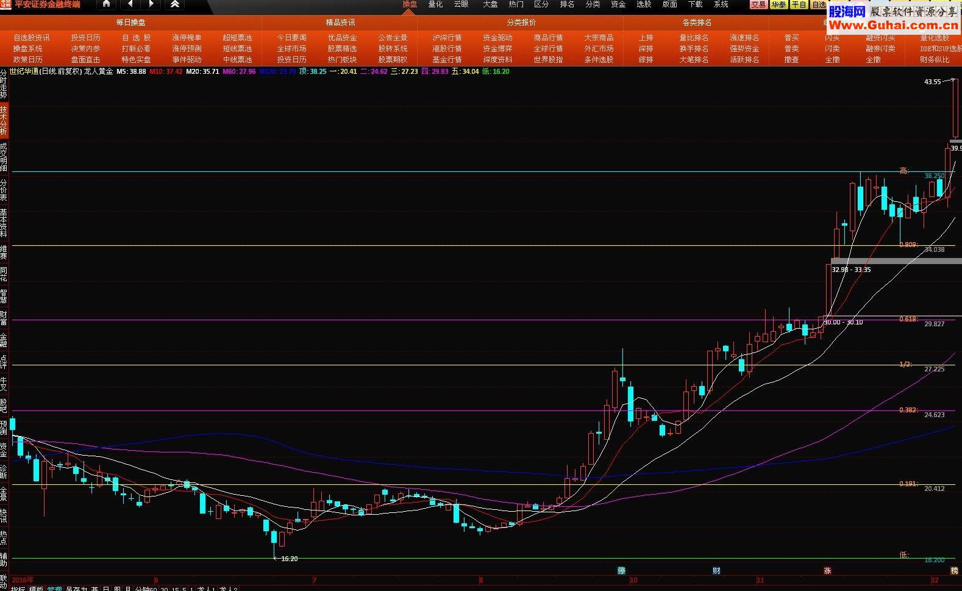Click the 16.20 low price label

point(290,559)
